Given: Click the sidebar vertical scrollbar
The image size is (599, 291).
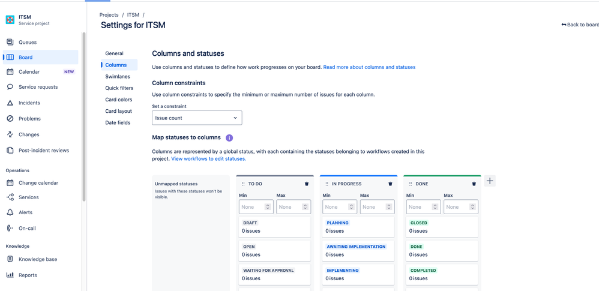Looking at the screenshot, I should coord(84,116).
